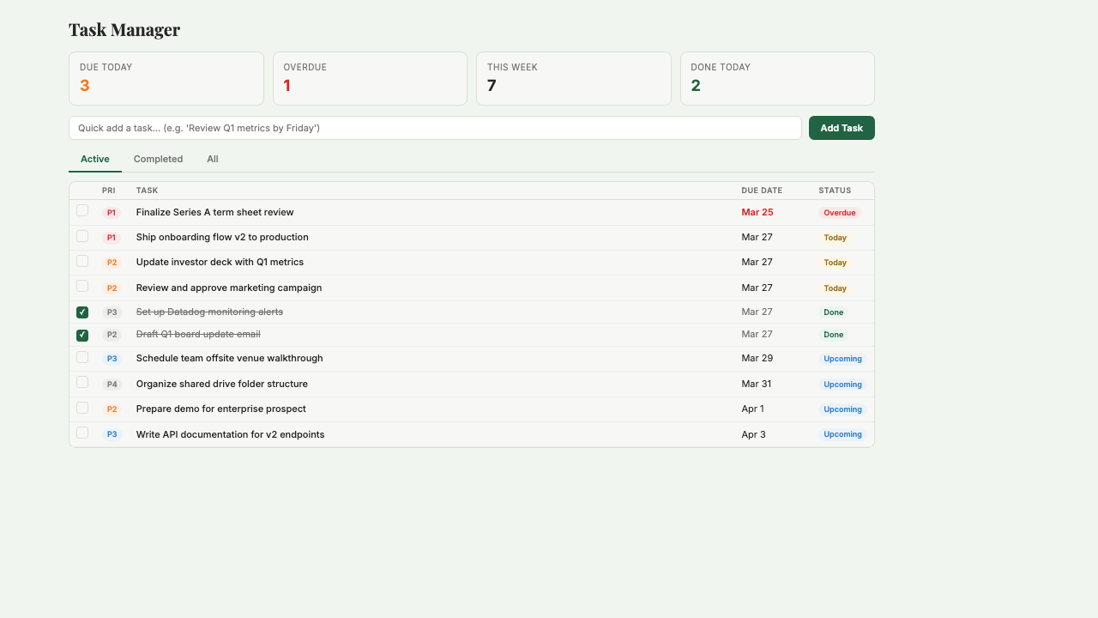Viewport: 1098px width, 618px height.
Task: Click the P2 badge on enterprise demo task
Action: pos(112,409)
